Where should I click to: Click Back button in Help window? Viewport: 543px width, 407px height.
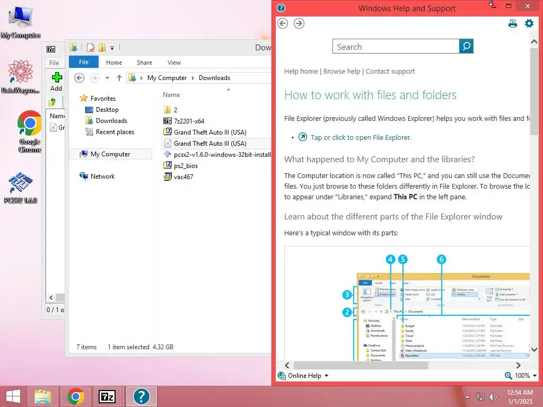click(x=283, y=23)
